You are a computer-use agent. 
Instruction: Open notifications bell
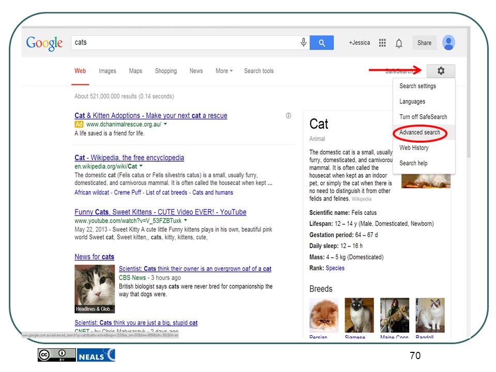click(399, 43)
